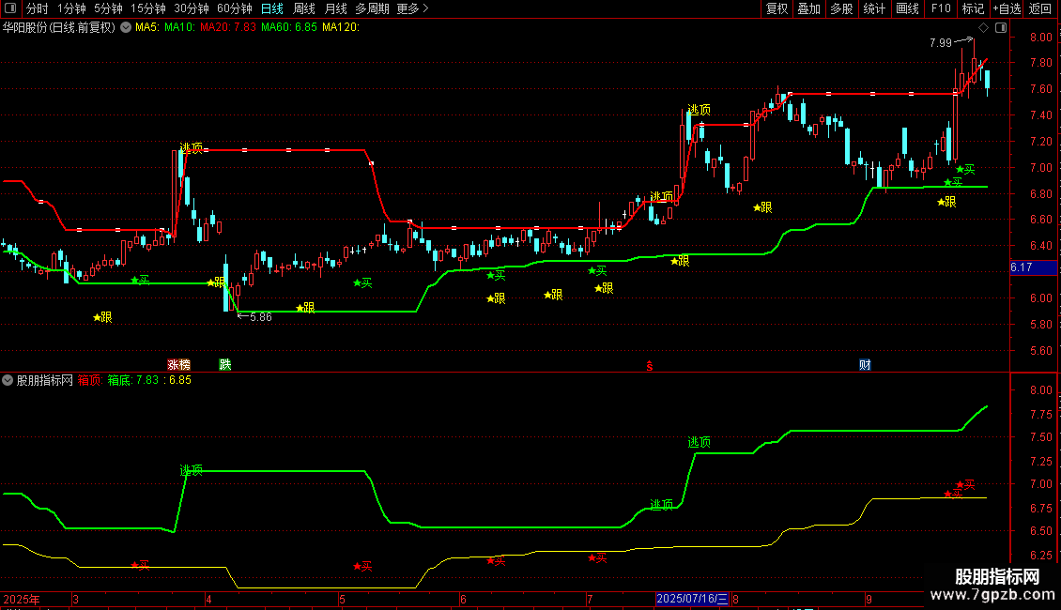Add stock via +自选 button
Viewport: 1061px width, 610px height.
tap(1007, 8)
